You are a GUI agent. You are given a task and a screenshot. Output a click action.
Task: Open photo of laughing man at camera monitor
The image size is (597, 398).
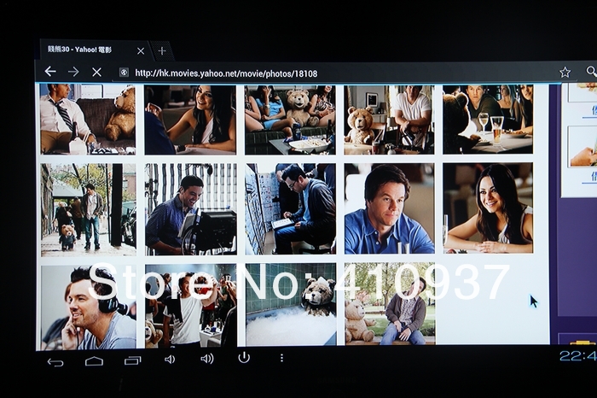click(191, 209)
